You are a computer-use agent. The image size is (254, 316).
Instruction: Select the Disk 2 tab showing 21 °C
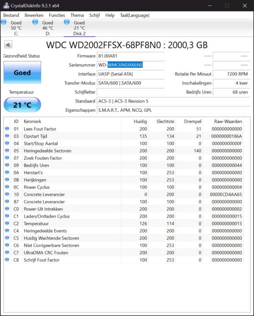[x=79, y=28]
